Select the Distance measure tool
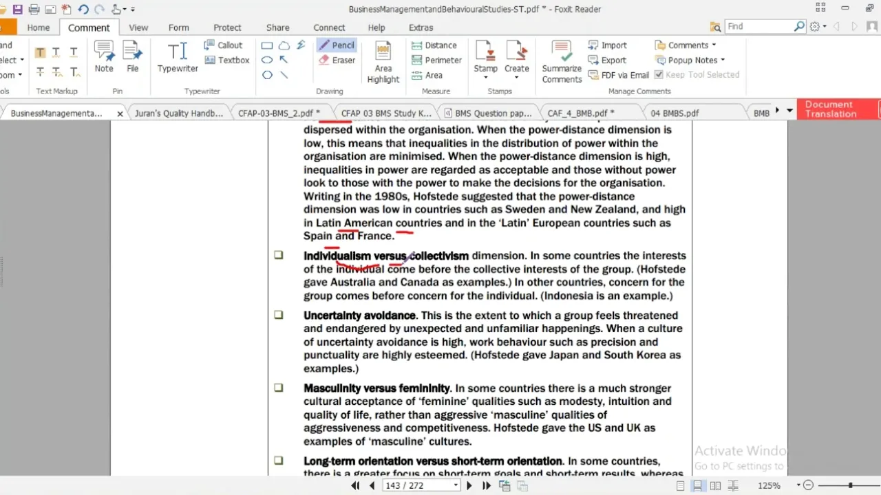881x495 pixels. pyautogui.click(x=434, y=45)
